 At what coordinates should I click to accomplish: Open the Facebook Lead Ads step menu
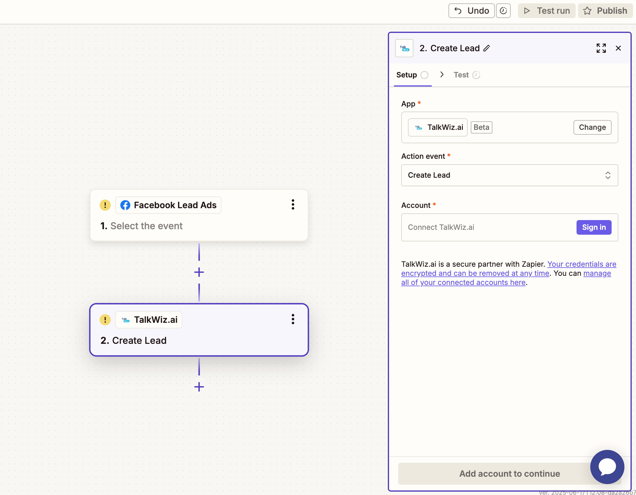click(x=293, y=205)
